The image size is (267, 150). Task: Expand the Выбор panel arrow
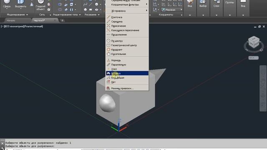click(x=203, y=15)
